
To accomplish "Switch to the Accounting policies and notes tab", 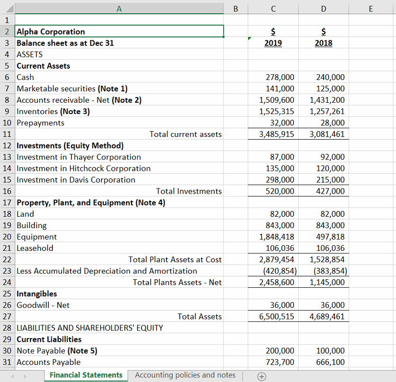I will point(185,375).
